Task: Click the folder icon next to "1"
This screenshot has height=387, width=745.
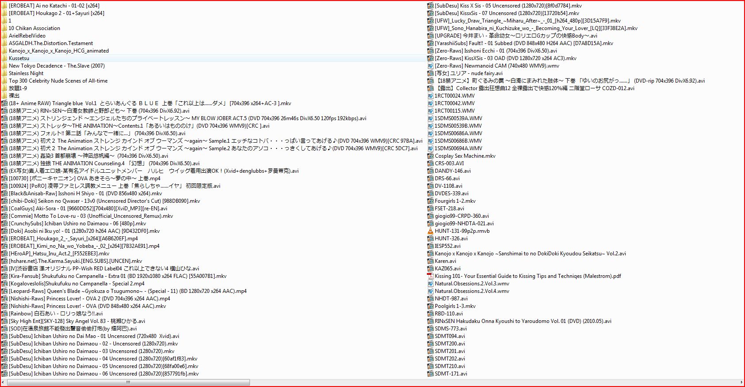Action: coord(4,20)
